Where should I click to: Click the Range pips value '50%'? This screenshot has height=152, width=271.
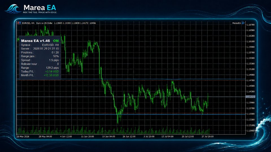[x=56, y=56]
